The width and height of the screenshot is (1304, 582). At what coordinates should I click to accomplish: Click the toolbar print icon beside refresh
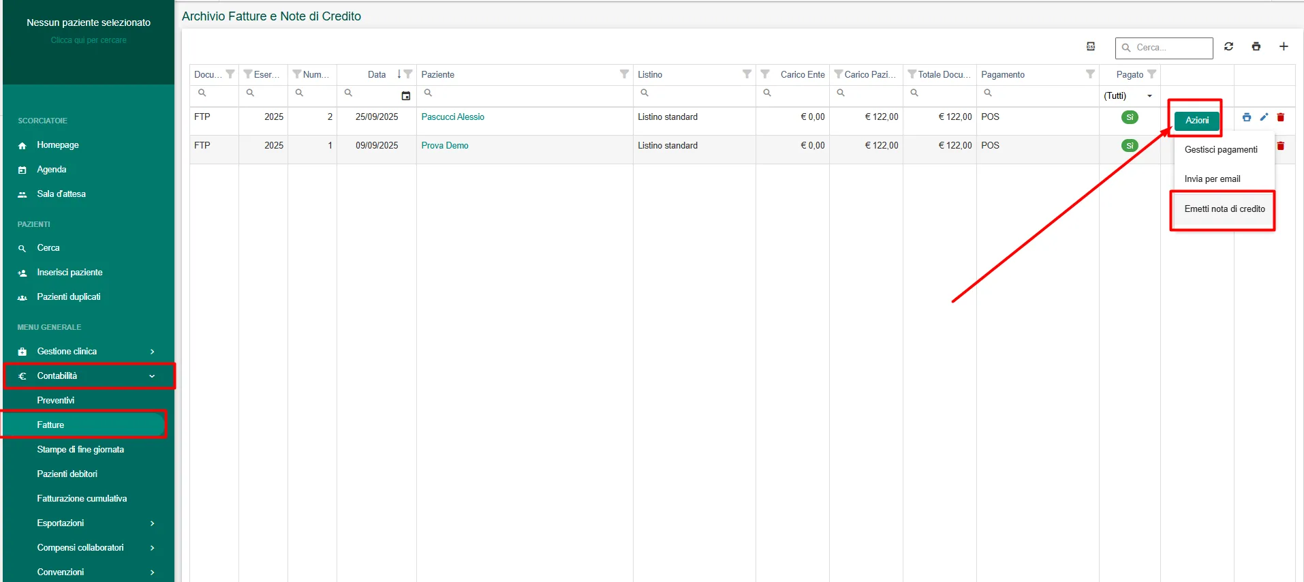tap(1256, 46)
